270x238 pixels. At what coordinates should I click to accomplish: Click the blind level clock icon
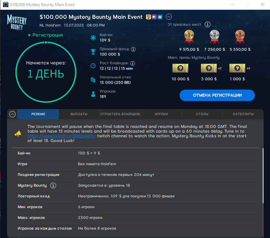click(93, 65)
